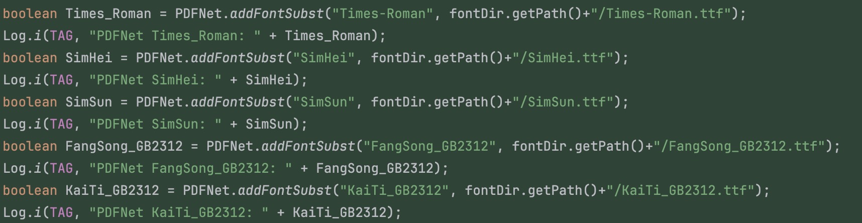The width and height of the screenshot is (862, 223).
Task: Click the "PDFNet SimHei: " log string
Action: [x=155, y=80]
